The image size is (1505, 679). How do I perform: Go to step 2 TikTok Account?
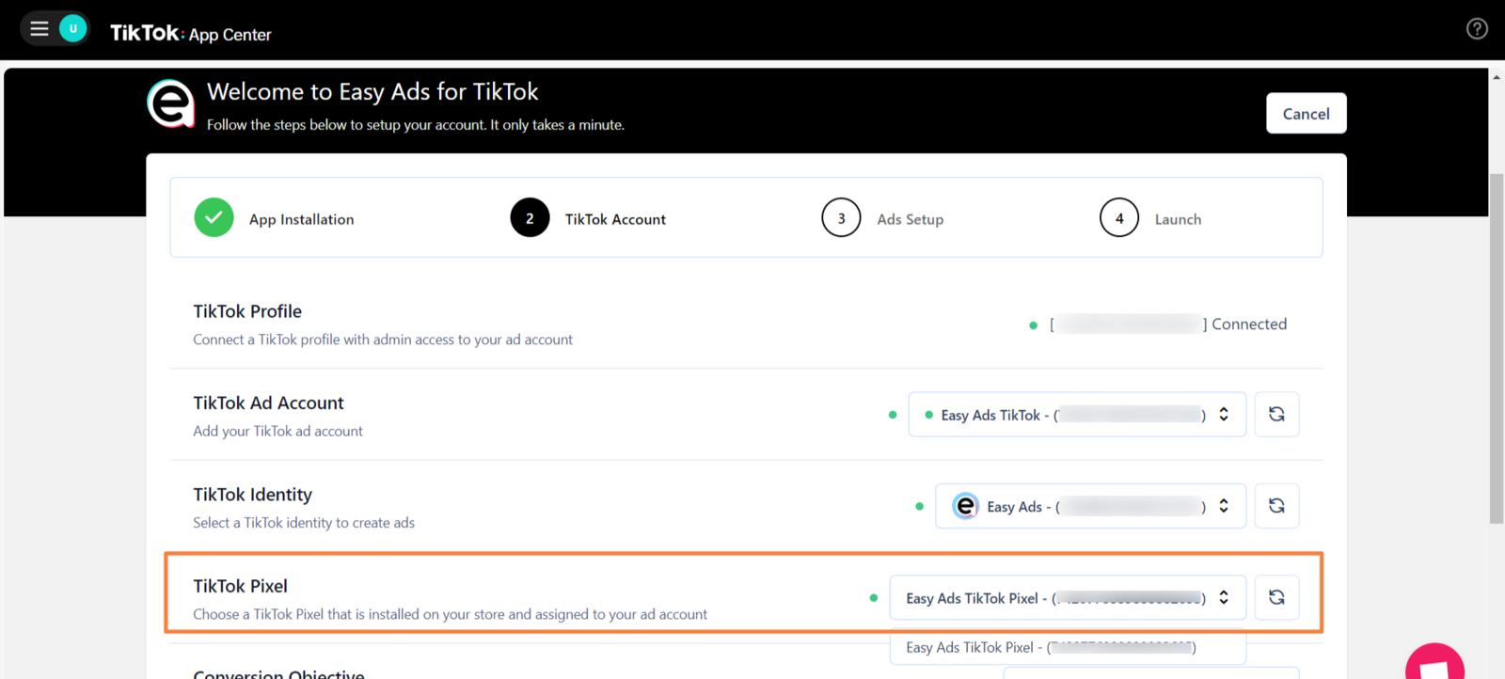531,218
